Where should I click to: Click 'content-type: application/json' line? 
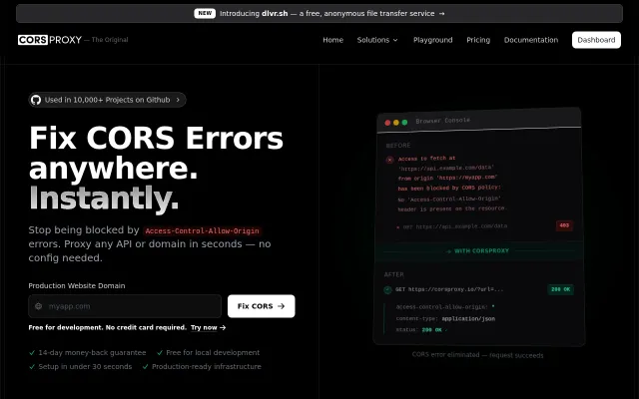coord(445,318)
